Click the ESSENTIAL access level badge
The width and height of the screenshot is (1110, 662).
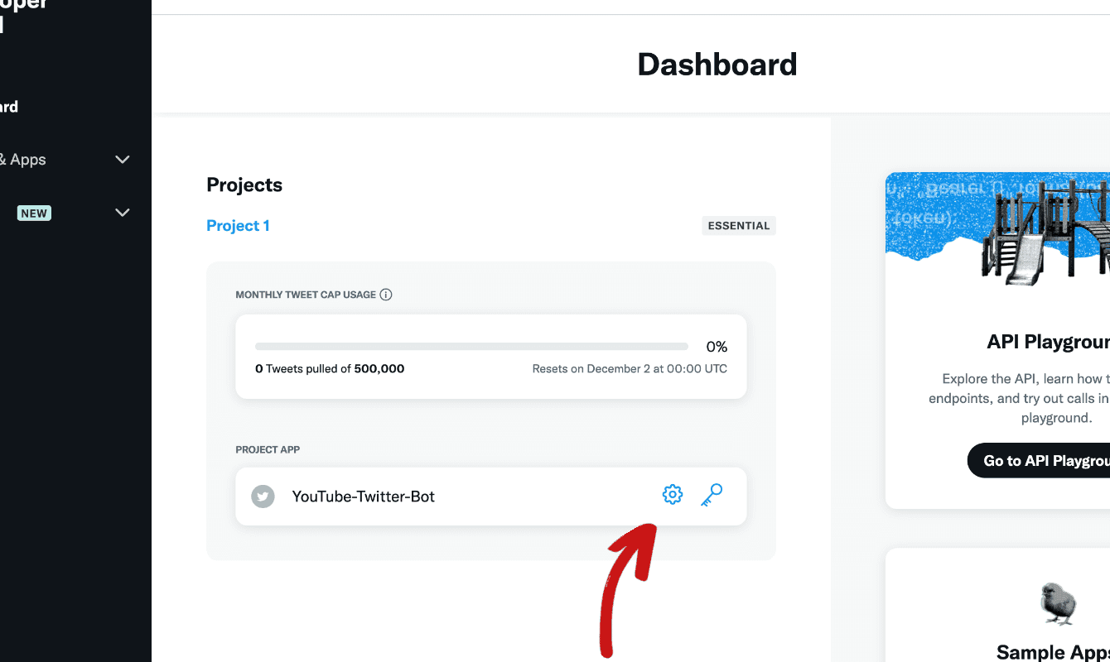coord(739,226)
